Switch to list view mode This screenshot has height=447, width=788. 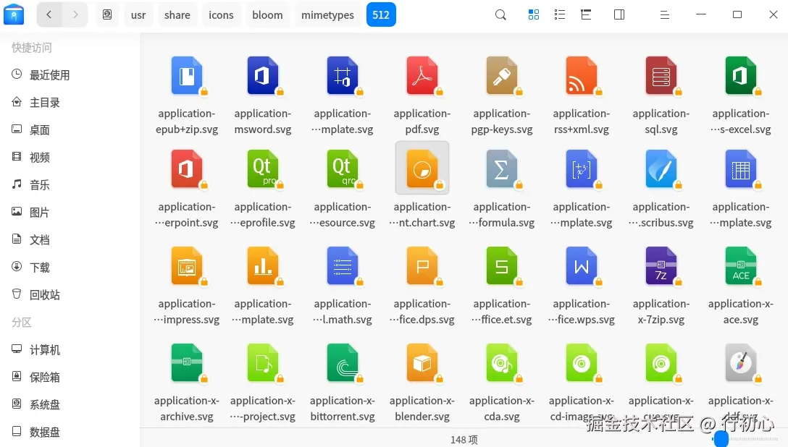[x=560, y=14]
